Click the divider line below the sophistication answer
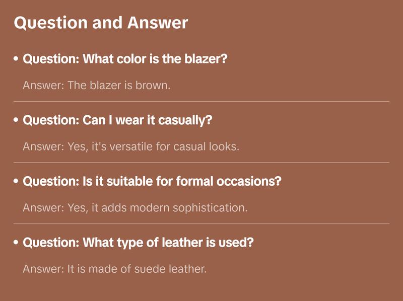Viewport: 403px width, 301px height. pos(201,223)
